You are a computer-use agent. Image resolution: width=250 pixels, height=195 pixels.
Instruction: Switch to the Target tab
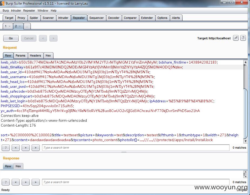click(9, 18)
